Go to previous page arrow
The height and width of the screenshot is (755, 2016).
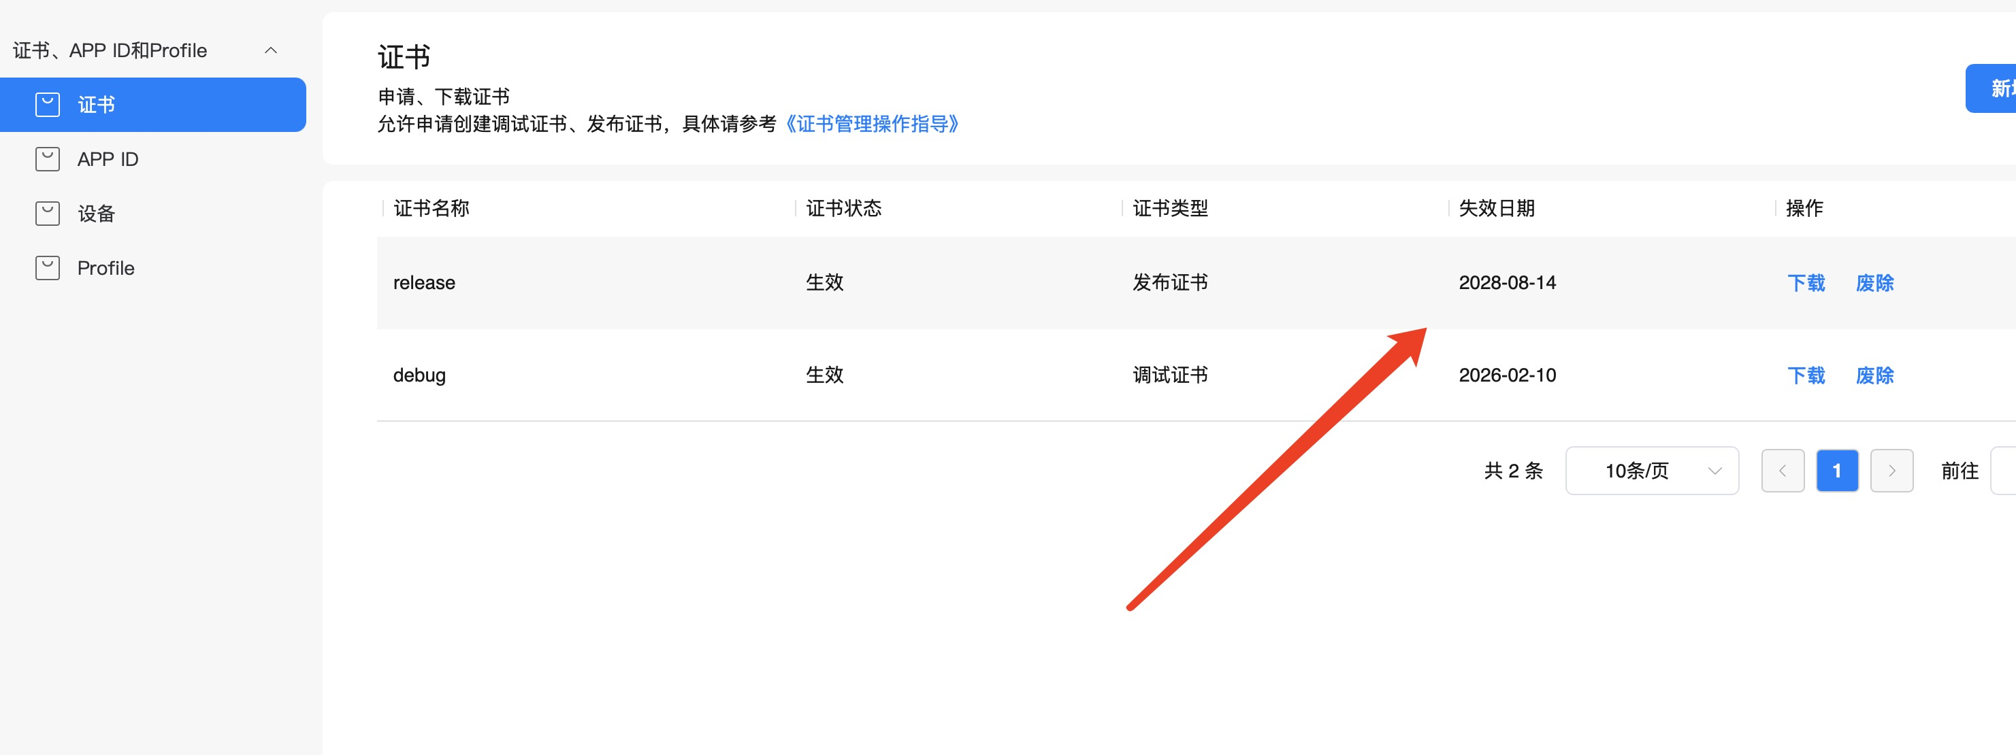(x=1782, y=471)
